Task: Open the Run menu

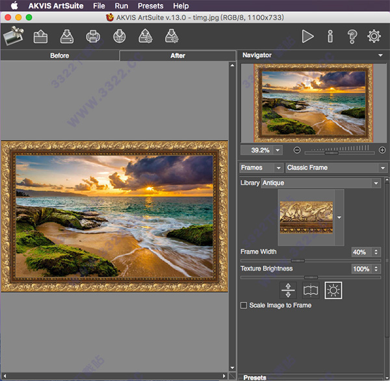Action: click(x=122, y=6)
